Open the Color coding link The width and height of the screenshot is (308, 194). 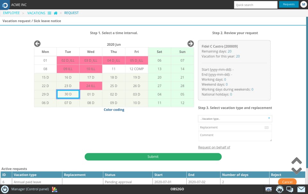114,110
